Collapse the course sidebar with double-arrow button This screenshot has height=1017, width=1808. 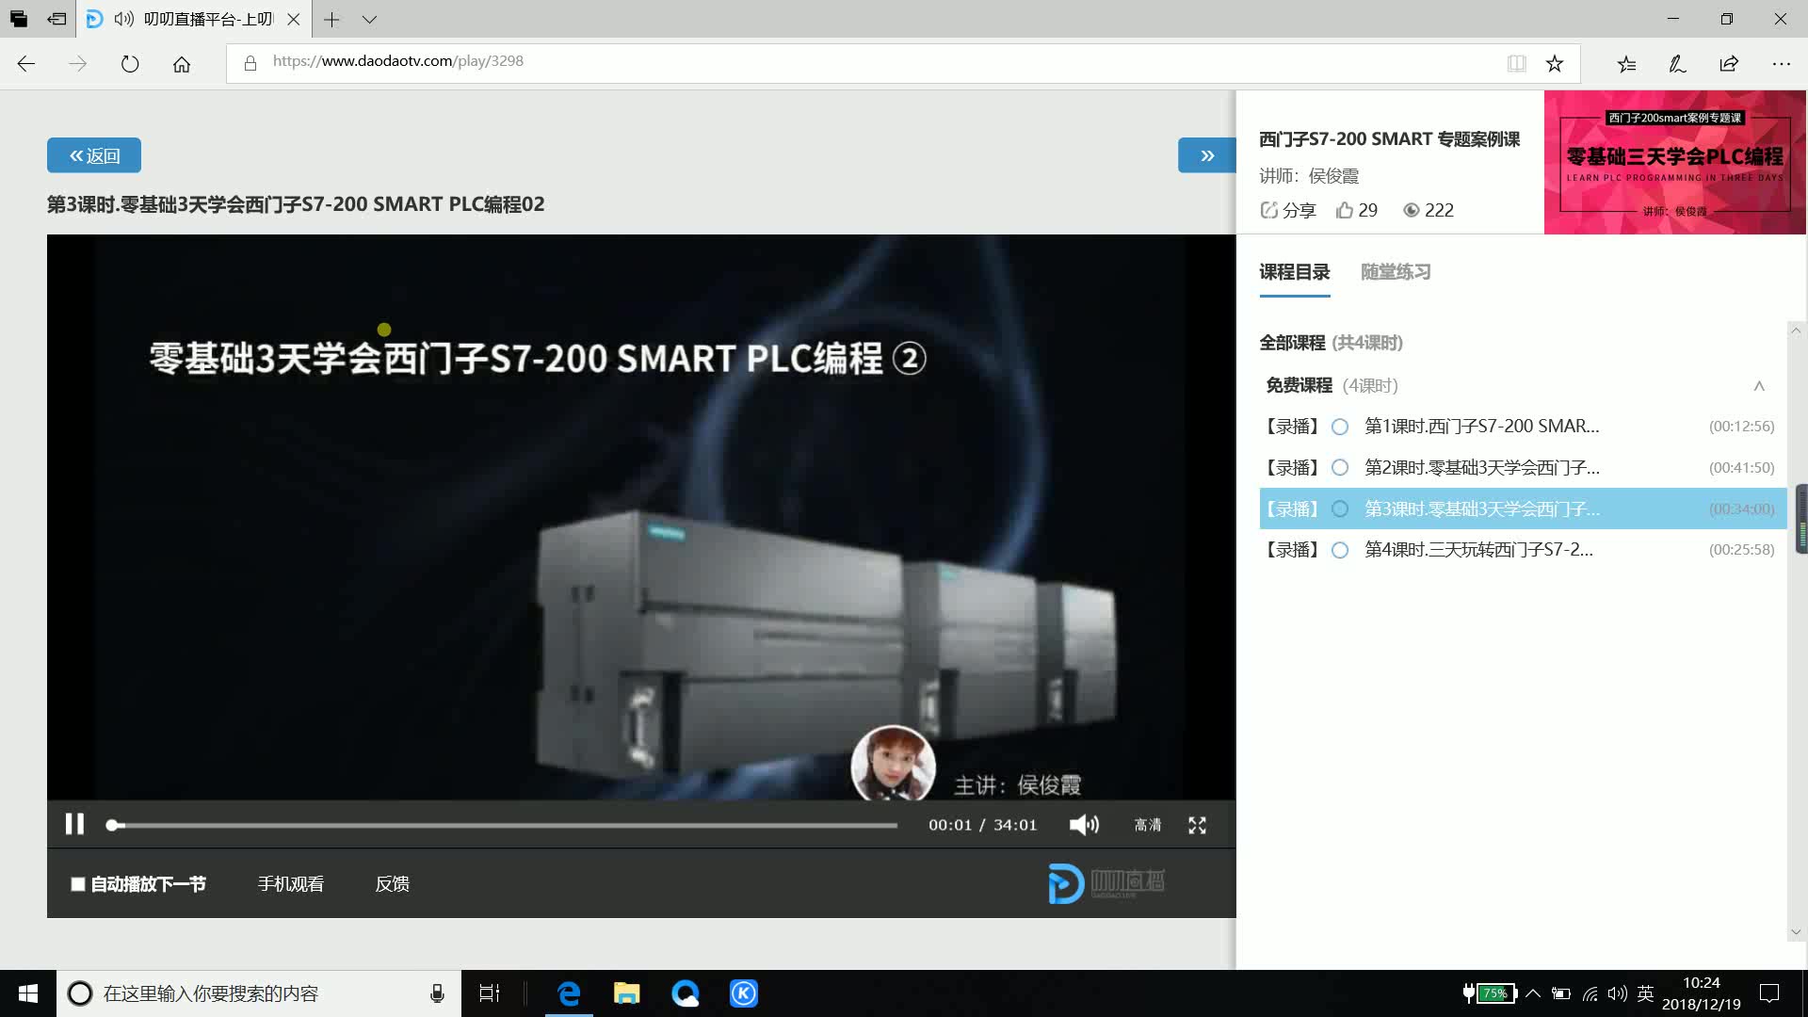pos(1206,155)
